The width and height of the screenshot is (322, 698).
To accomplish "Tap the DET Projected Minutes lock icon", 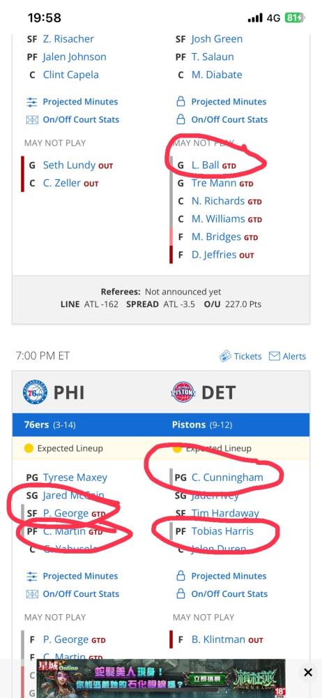I will pyautogui.click(x=181, y=576).
